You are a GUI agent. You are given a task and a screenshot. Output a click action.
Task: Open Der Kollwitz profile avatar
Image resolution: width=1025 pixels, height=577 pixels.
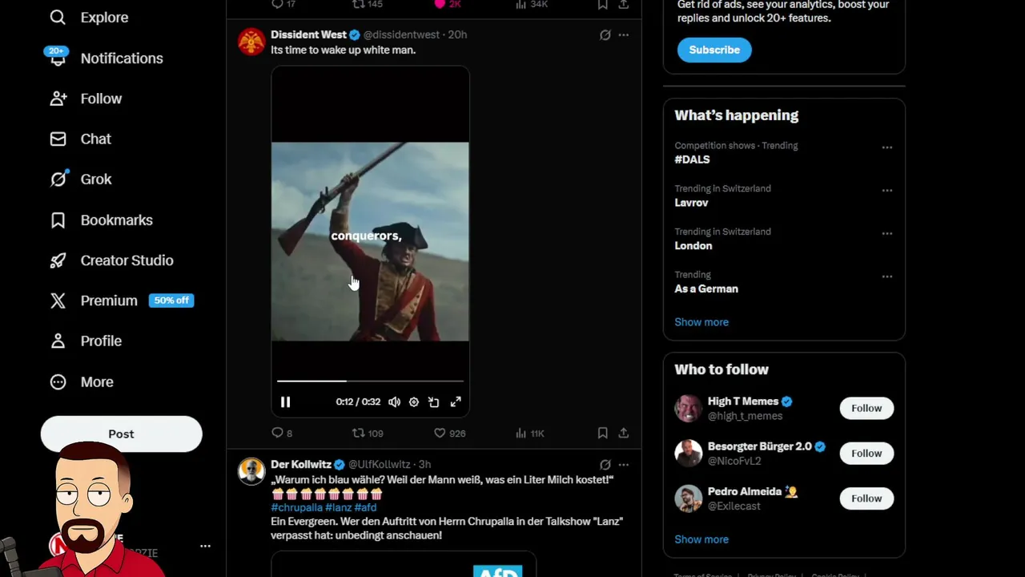tap(251, 471)
